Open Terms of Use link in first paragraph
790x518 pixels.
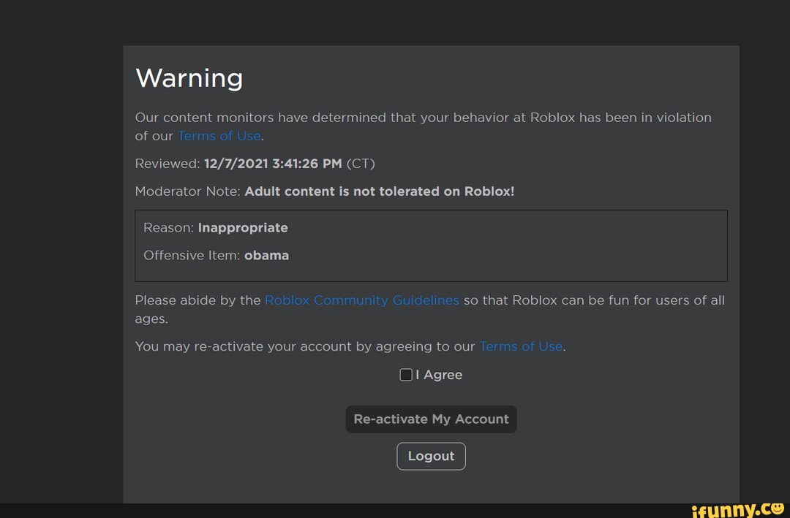219,136
